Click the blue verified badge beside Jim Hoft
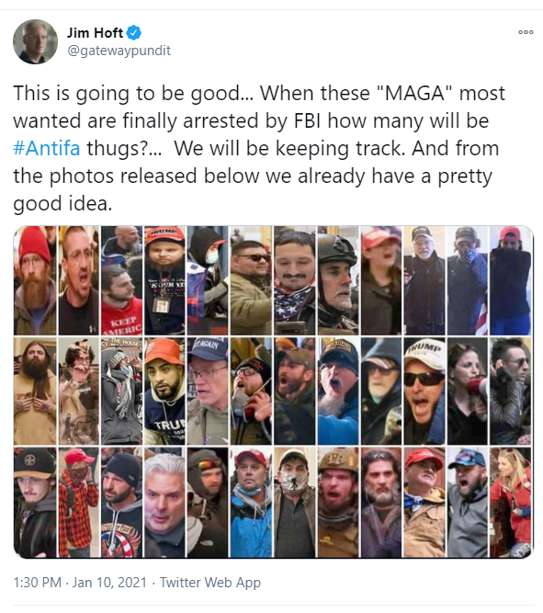 click(134, 32)
